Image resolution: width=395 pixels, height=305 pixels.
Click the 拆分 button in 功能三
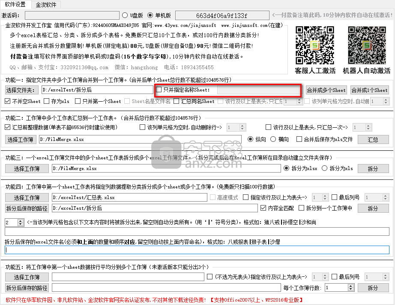click(x=373, y=169)
